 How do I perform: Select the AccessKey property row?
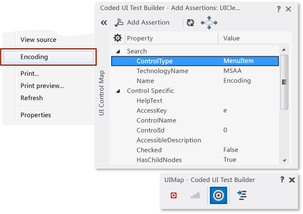(x=195, y=110)
